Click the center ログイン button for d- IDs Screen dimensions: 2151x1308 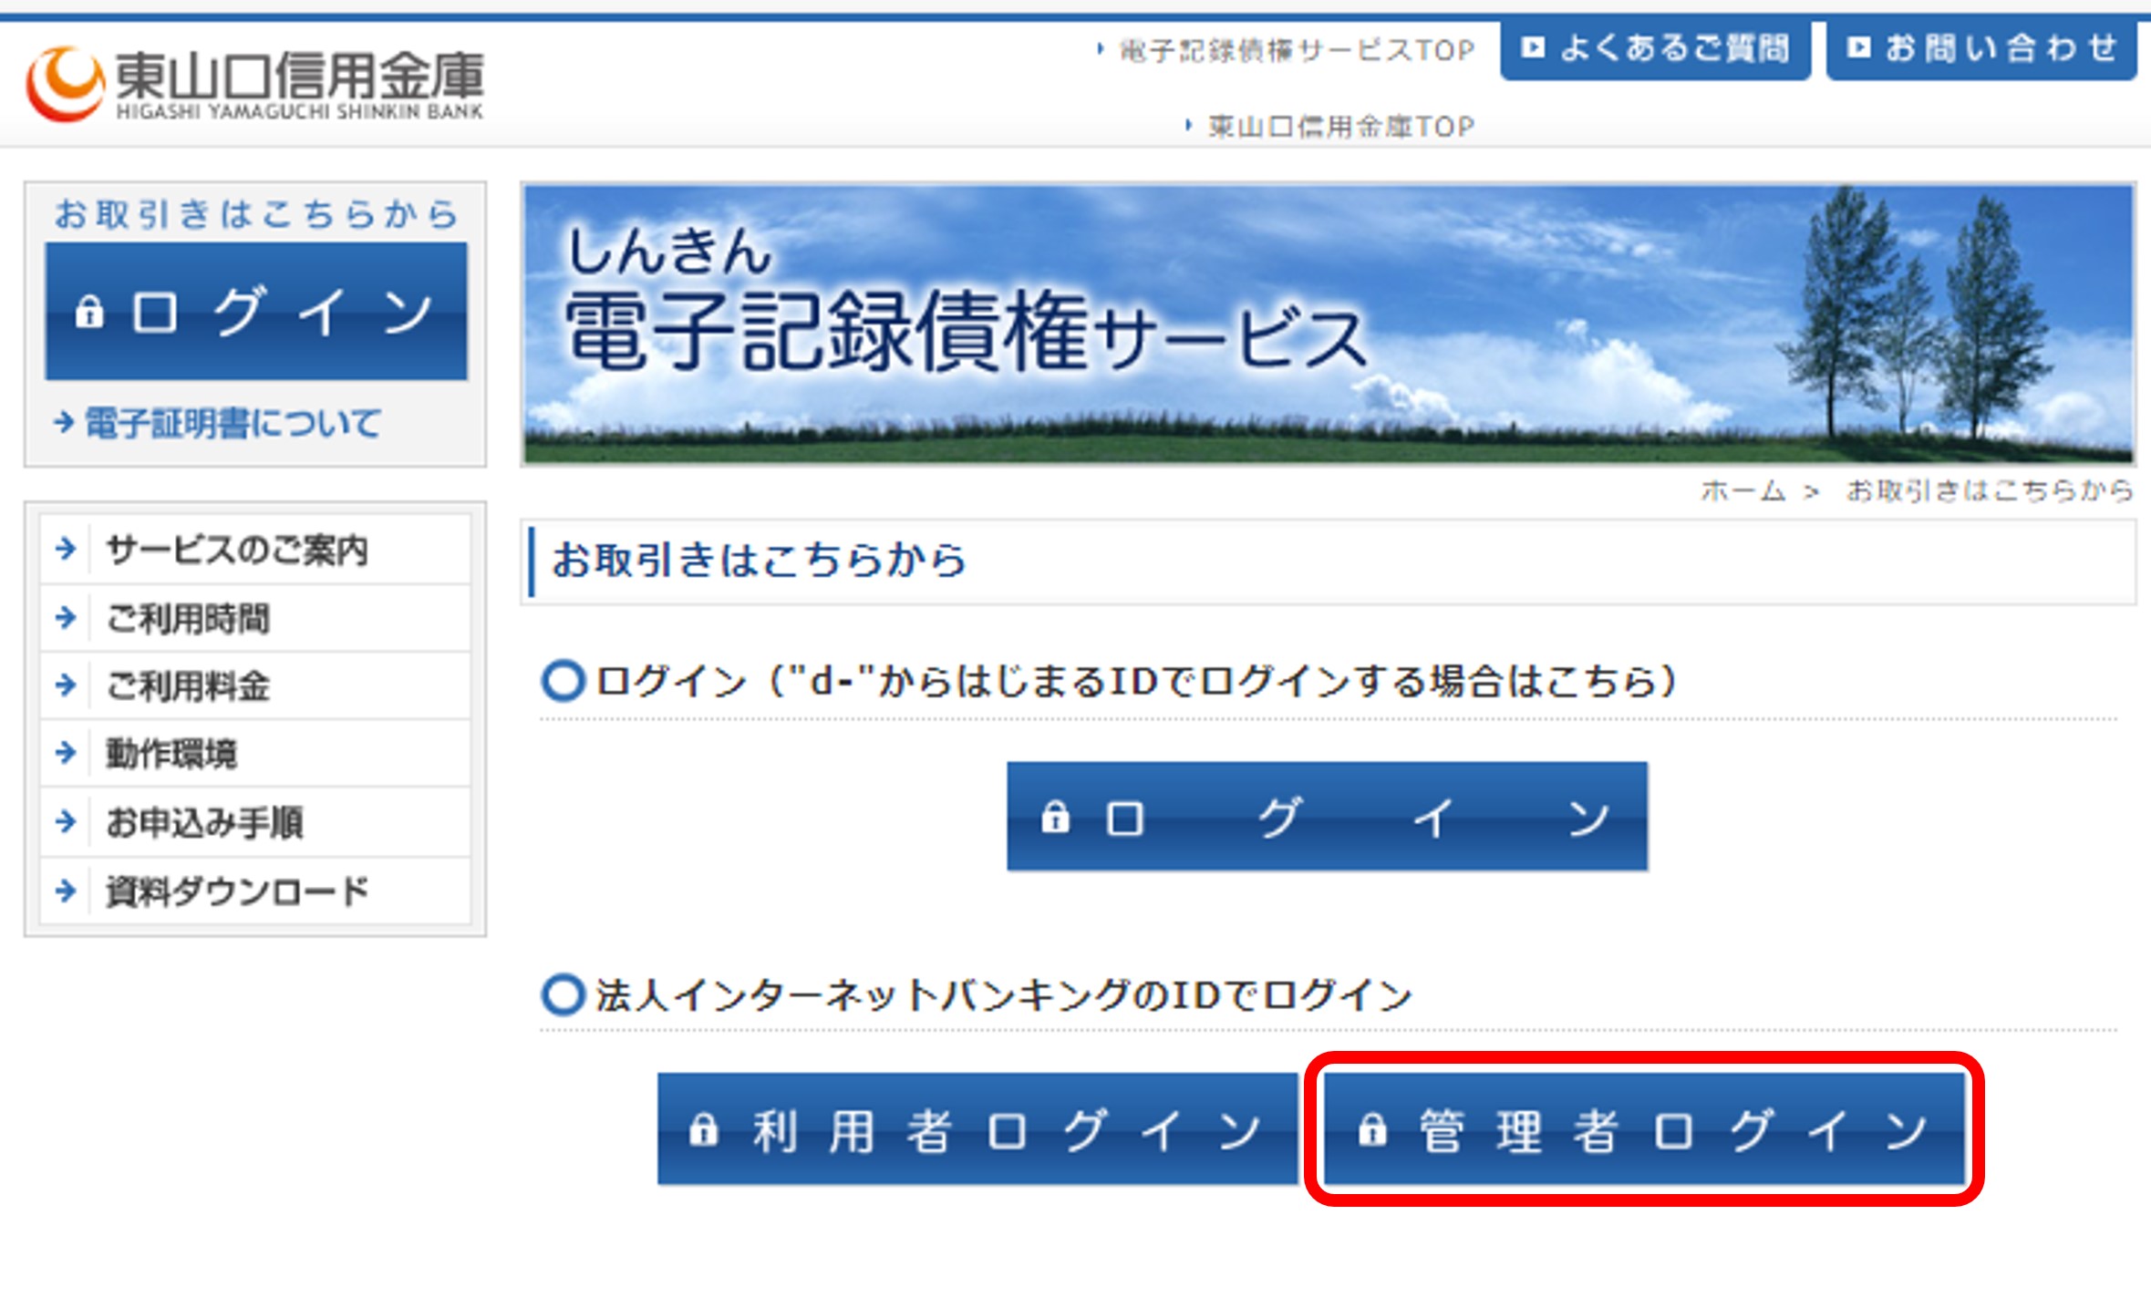pos(1327,817)
